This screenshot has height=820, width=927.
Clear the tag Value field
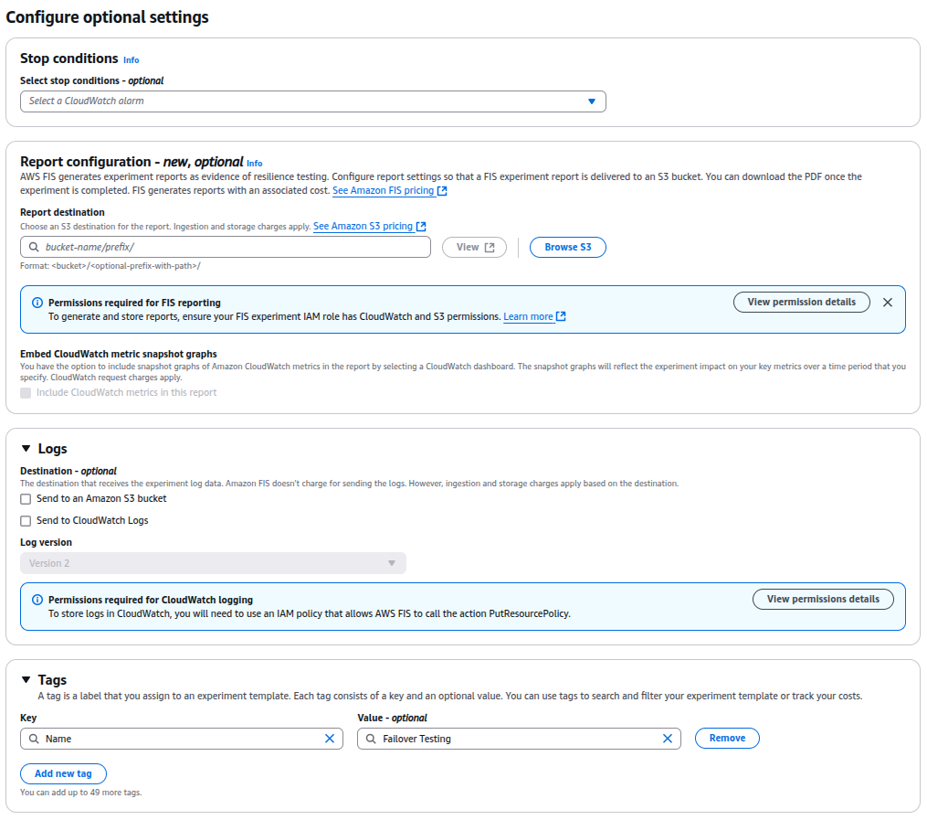[x=668, y=739]
